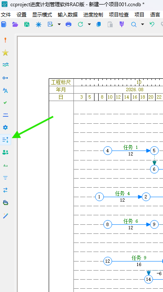Click the 年月 header cell
163x292 pixels.
(x=61, y=90)
